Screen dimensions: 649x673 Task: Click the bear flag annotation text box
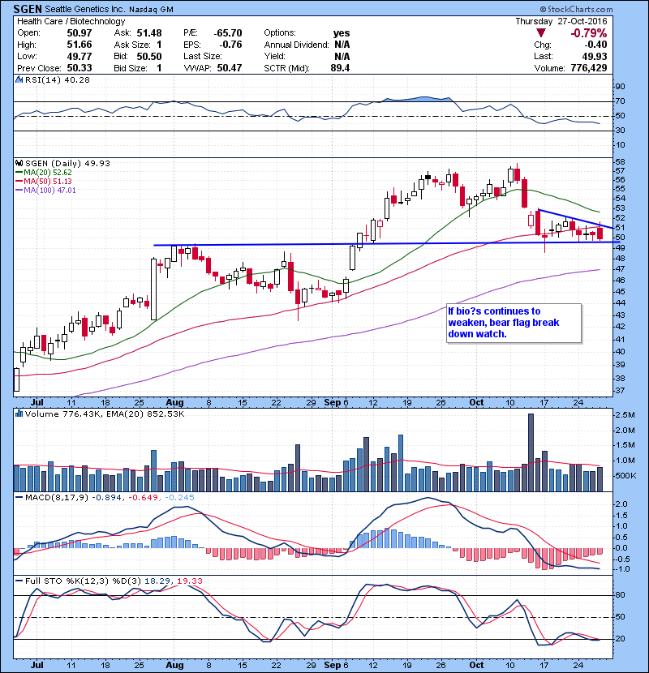514,323
